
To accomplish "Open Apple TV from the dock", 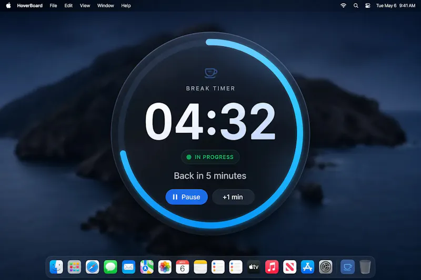I will (x=254, y=267).
